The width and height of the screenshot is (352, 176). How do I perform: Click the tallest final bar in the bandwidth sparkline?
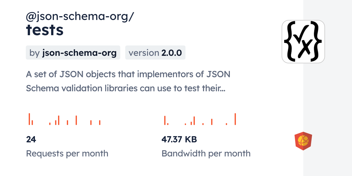coord(235,119)
